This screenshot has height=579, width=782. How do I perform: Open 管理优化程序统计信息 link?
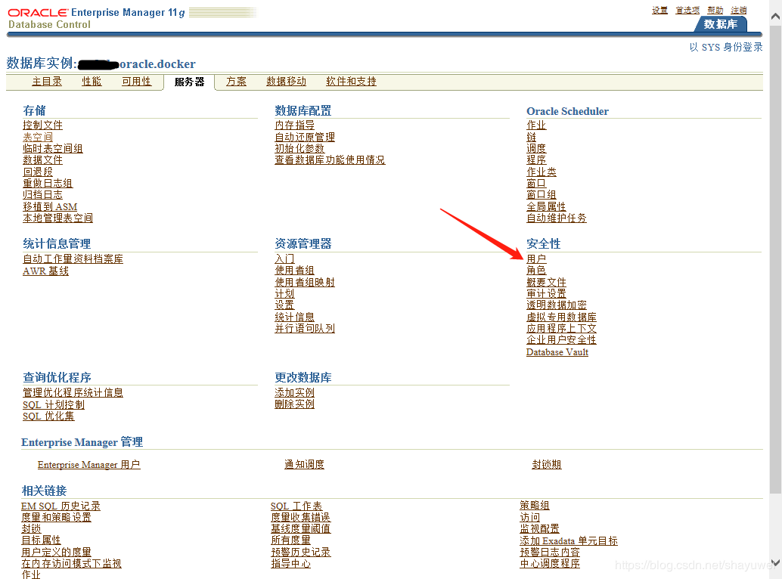73,393
